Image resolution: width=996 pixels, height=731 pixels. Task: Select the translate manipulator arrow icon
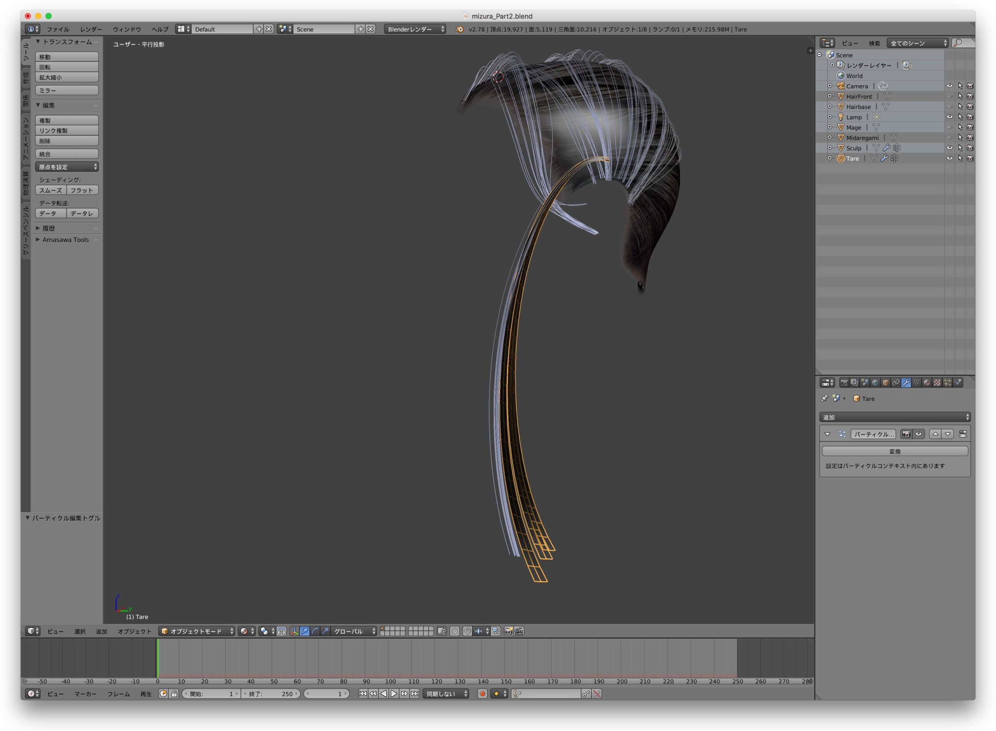click(304, 631)
